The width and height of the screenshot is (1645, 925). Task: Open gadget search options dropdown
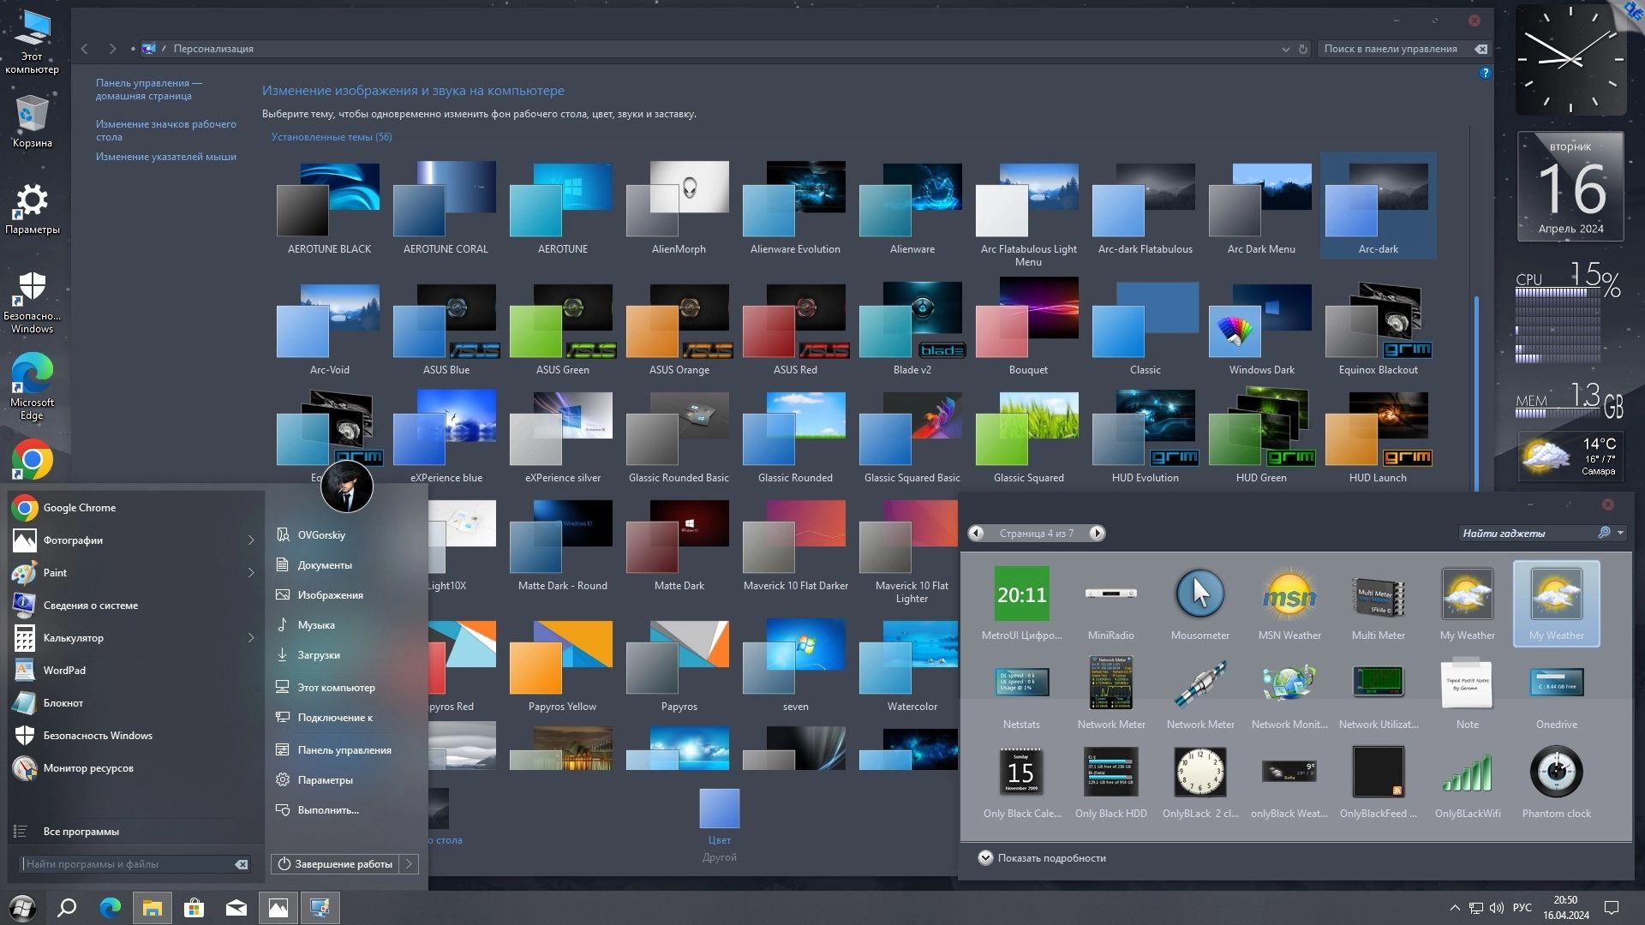(x=1620, y=533)
